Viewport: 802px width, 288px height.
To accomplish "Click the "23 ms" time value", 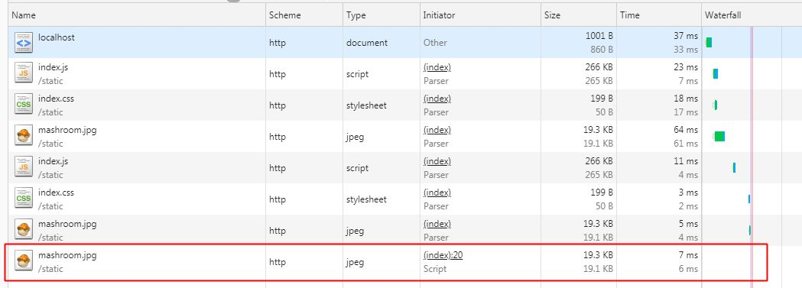I will [x=686, y=67].
